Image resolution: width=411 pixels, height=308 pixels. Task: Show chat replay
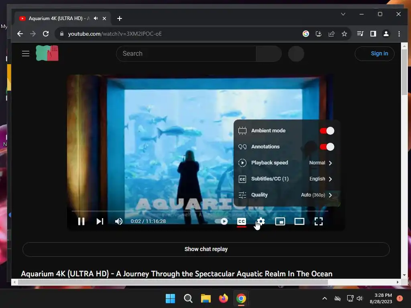[206, 249]
